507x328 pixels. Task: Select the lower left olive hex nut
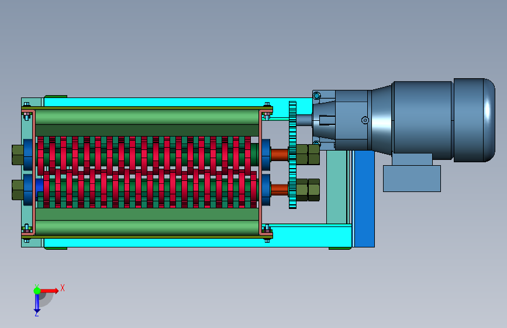[18, 190]
